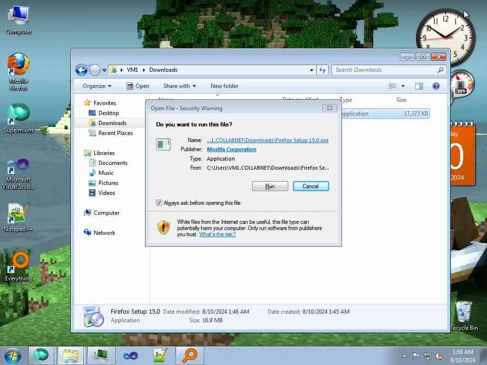Click the muted volume tray icon
This screenshot has width=487, height=365.
(439, 356)
